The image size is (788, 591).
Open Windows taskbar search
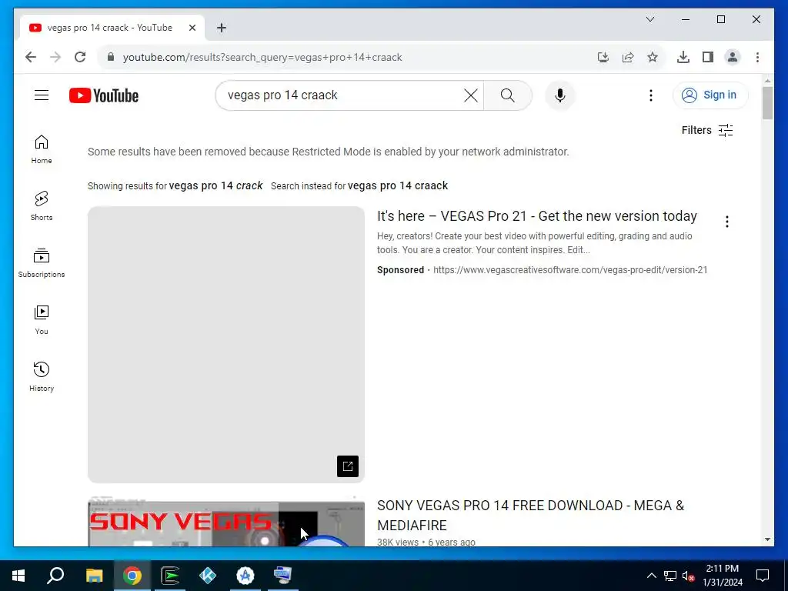pyautogui.click(x=55, y=576)
